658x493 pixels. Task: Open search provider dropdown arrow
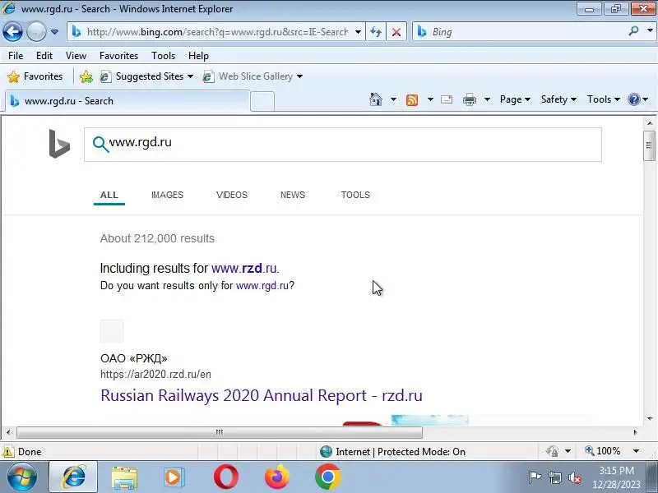pyautogui.click(x=650, y=31)
